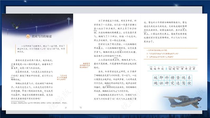This screenshot has height=118, width=210.
Task: Select the 证 cell in the character grid
Action: pyautogui.click(x=161, y=83)
